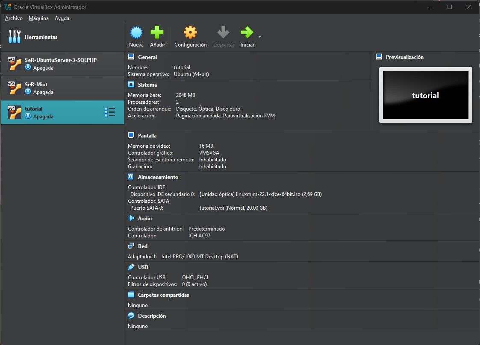Click the 2048 MB memory value
The image size is (480, 345).
click(x=186, y=95)
